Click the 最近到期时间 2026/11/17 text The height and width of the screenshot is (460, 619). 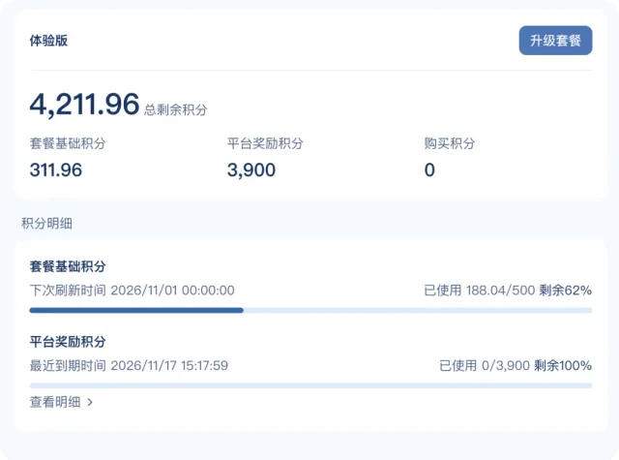coord(129,365)
